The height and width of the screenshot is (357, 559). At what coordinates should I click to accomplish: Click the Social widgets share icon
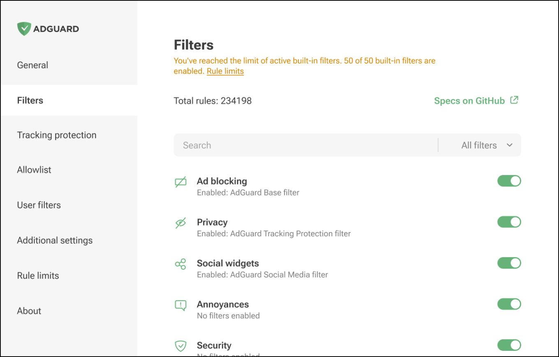[x=180, y=264]
